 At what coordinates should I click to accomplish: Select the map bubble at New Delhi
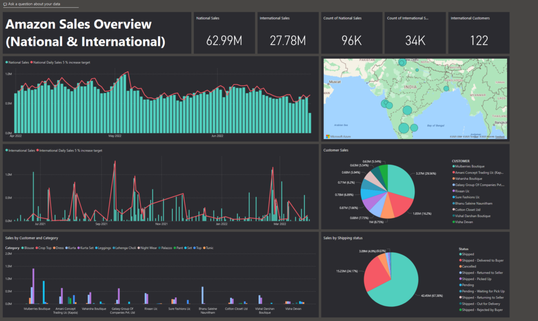(402, 62)
